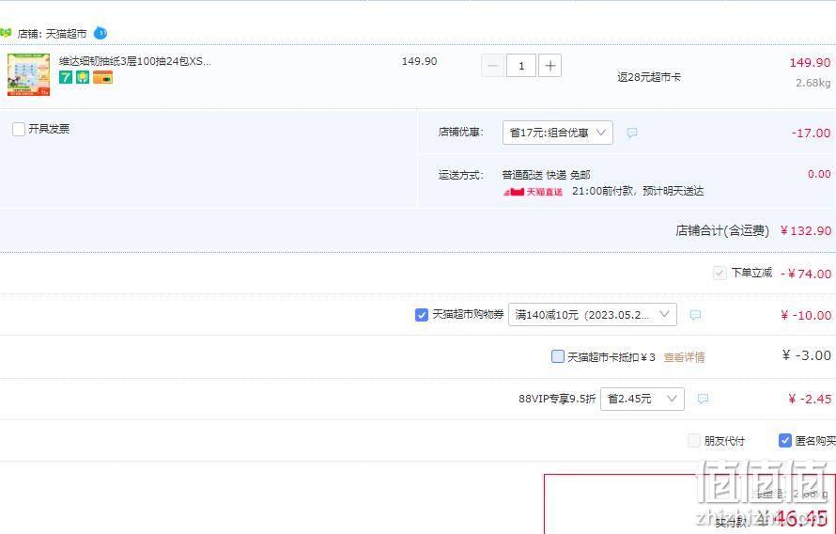Click the red 天猫直送 delivery logo
This screenshot has width=836, height=534.
pos(533,192)
